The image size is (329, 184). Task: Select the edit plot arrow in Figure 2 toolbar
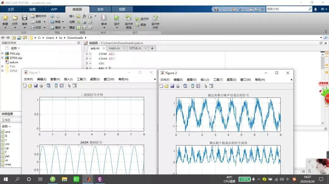click(206, 86)
